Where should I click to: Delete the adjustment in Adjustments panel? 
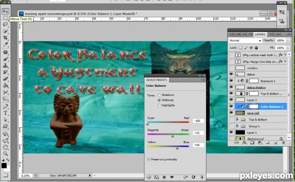point(202,177)
